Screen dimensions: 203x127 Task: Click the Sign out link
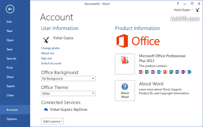click(x=46, y=58)
